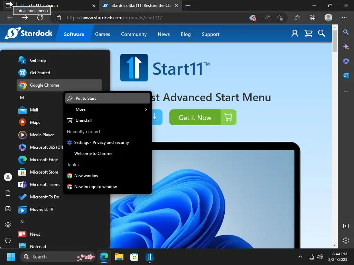This screenshot has width=354, height=265.
Task: Open the Games nav item
Action: coord(102,34)
